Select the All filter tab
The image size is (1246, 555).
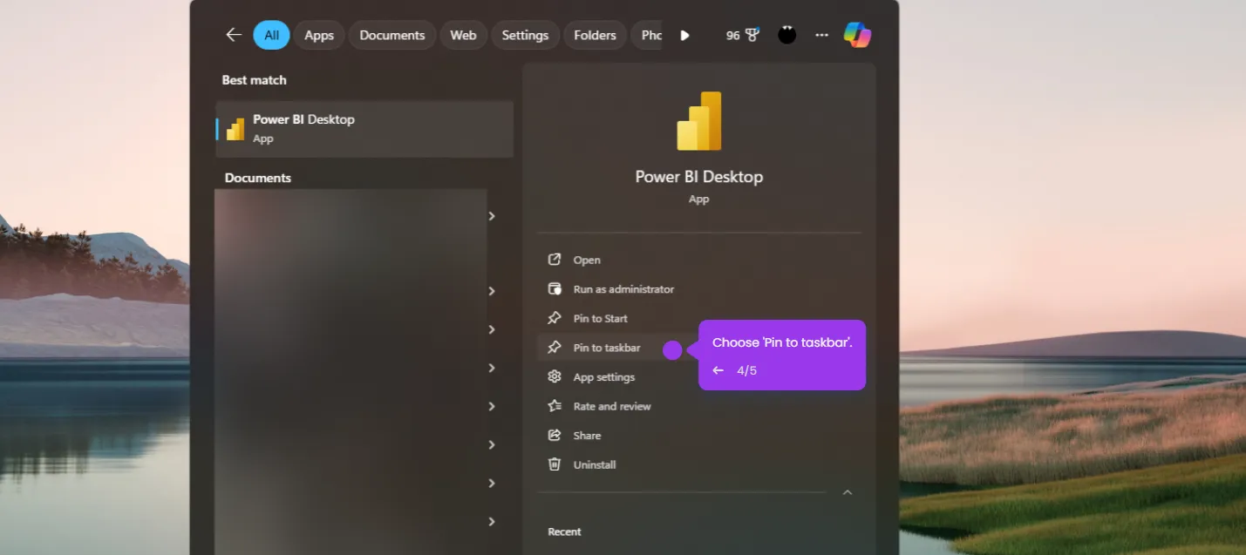271,35
